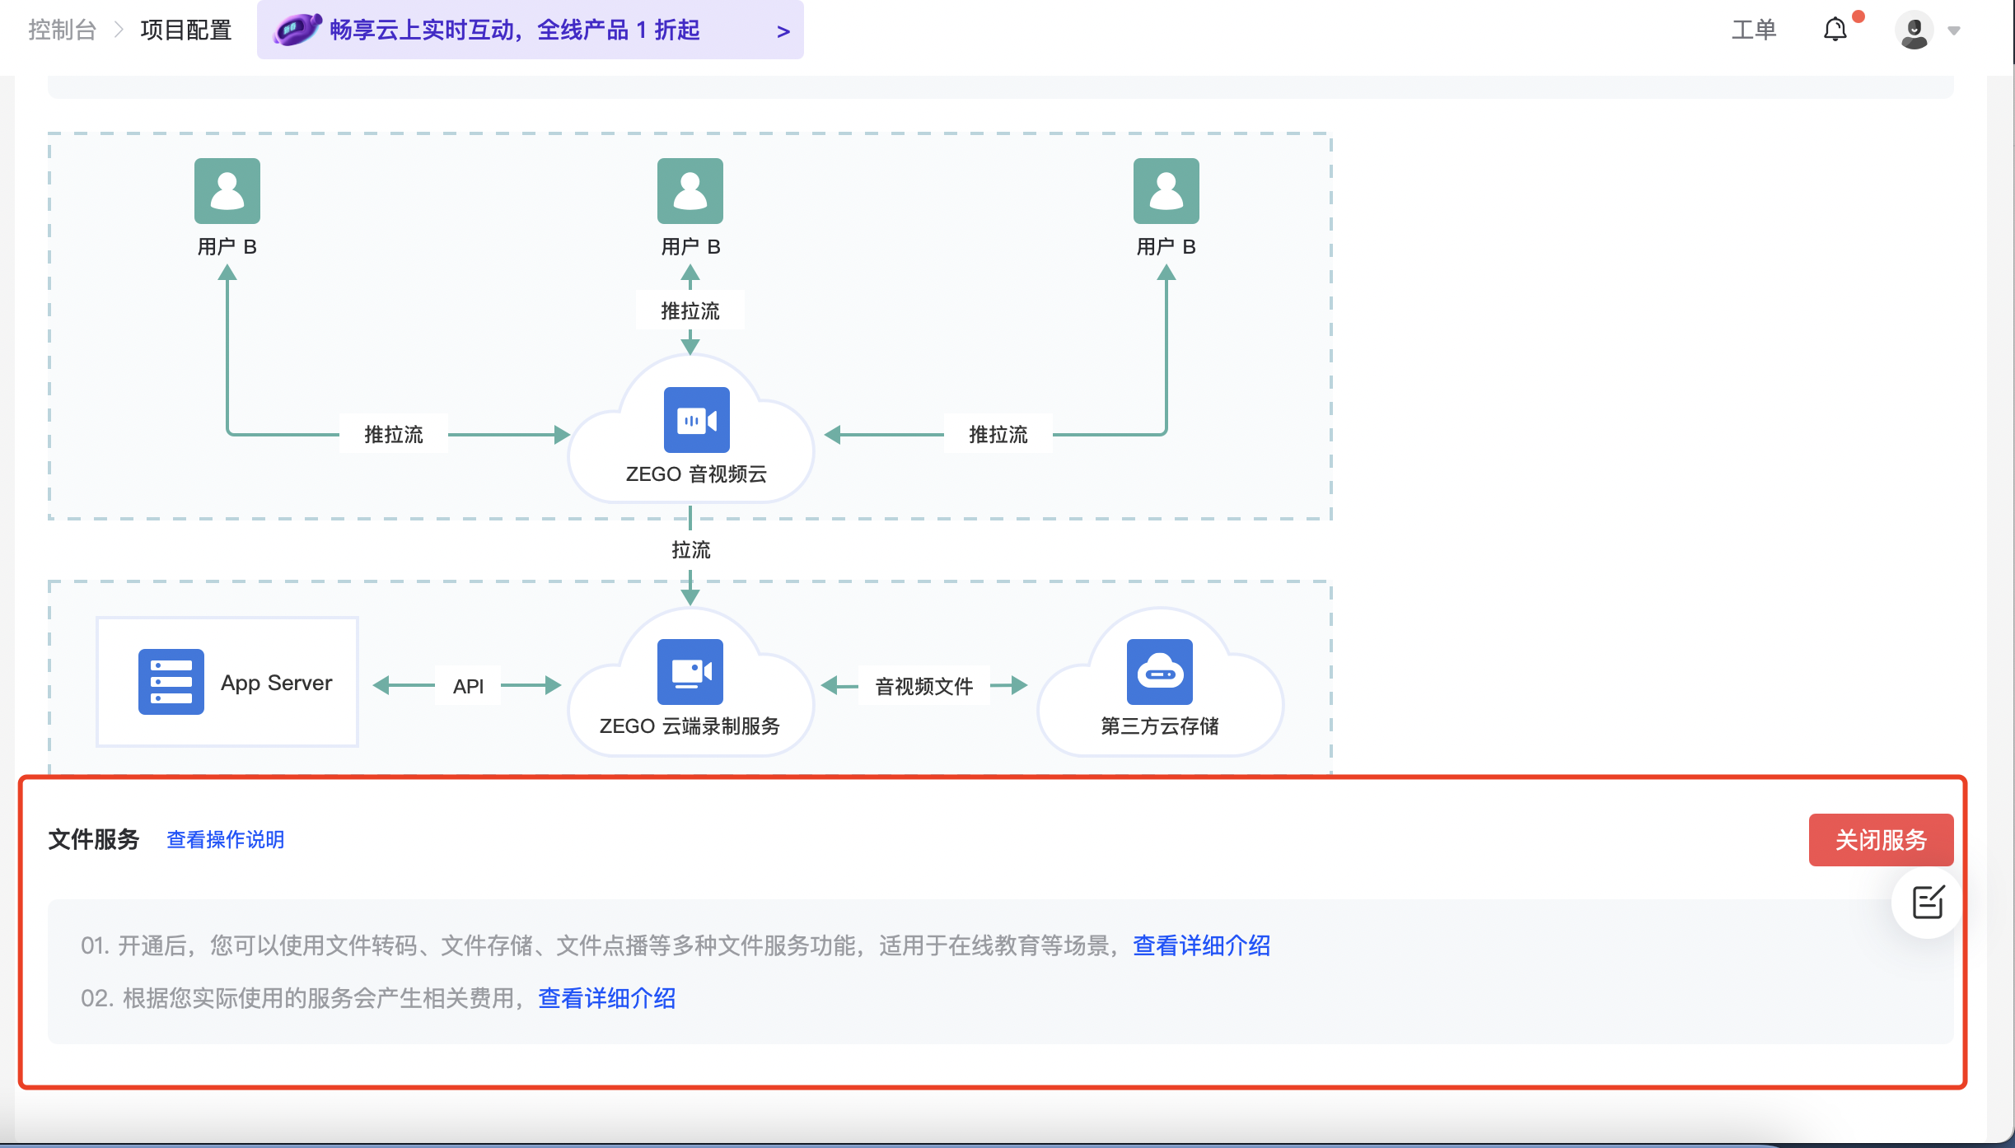The image size is (2015, 1148).
Task: Click the ZEGO 音视频云 camera icon
Action: point(696,420)
